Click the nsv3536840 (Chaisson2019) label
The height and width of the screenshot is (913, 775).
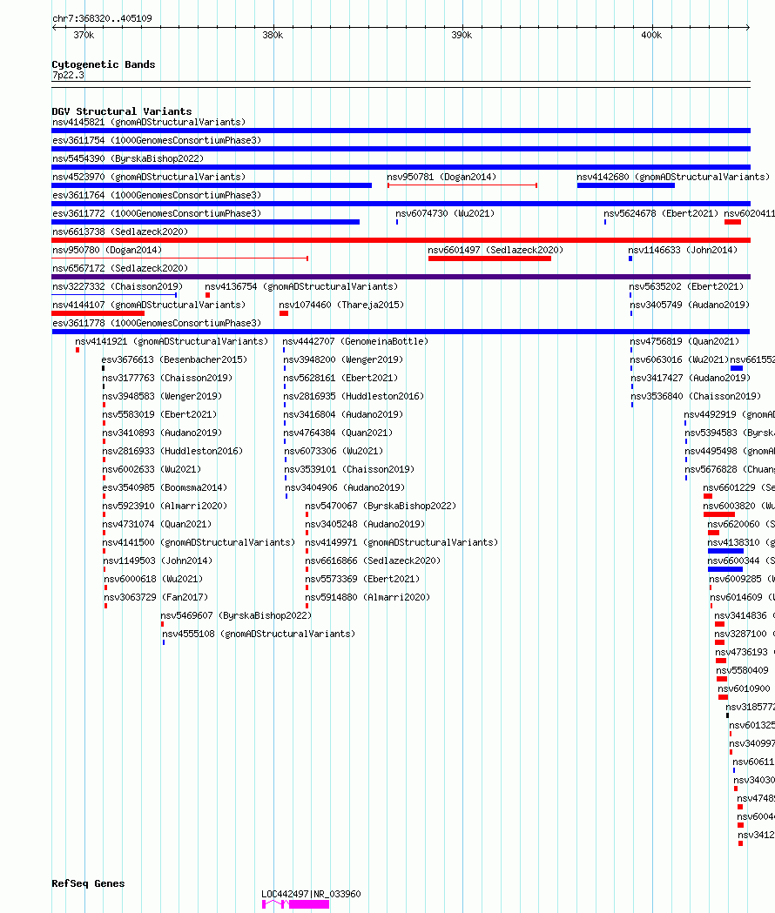(696, 397)
